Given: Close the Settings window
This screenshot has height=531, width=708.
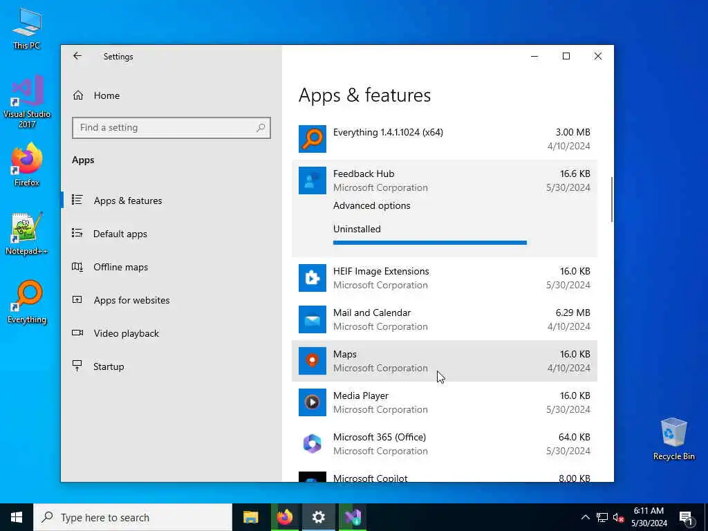Looking at the screenshot, I should pyautogui.click(x=598, y=56).
